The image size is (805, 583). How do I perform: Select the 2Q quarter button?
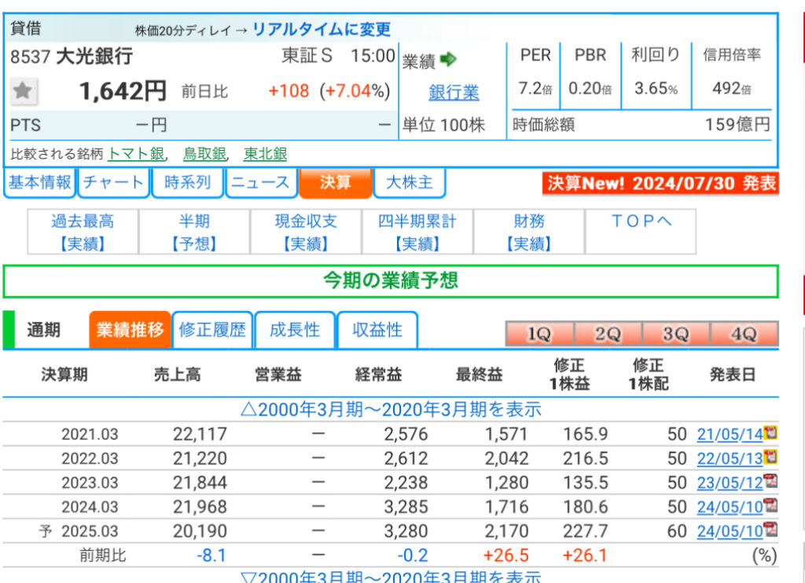pyautogui.click(x=608, y=334)
